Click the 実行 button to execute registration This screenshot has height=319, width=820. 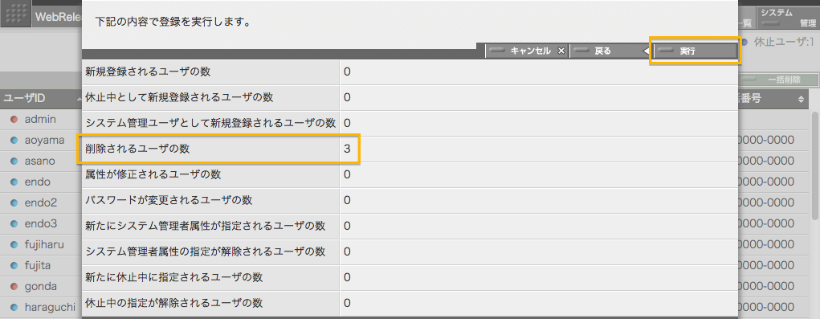[695, 51]
